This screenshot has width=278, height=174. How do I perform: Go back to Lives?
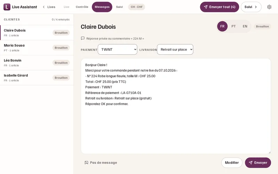tap(49, 7)
